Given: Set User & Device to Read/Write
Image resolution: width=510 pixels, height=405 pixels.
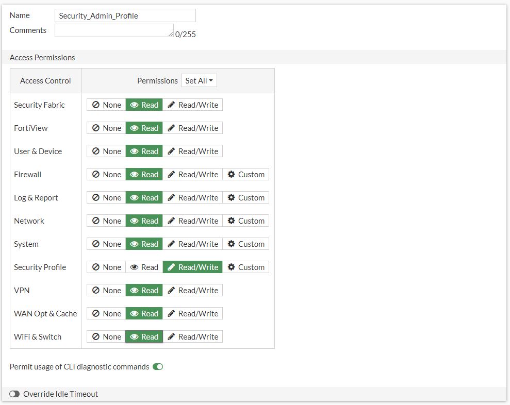Looking at the screenshot, I should 192,151.
